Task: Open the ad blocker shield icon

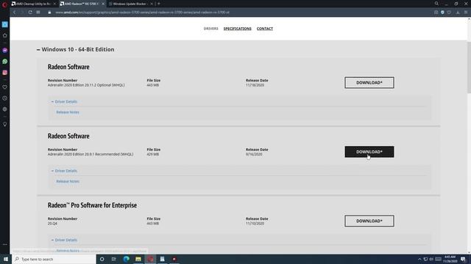Action: coord(442,12)
